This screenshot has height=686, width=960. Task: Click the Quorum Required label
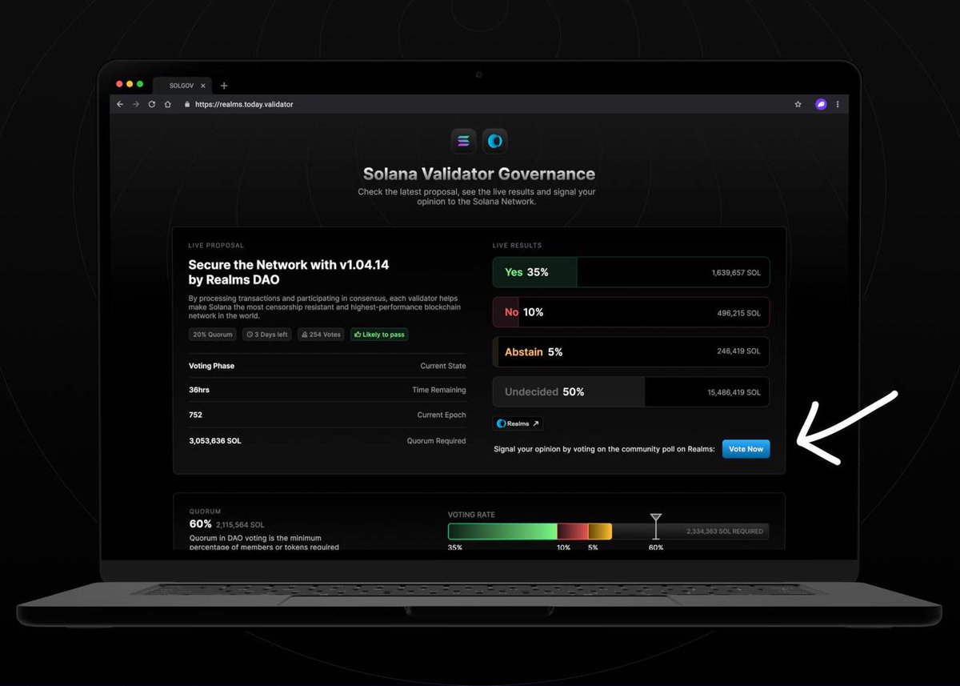[x=436, y=440]
